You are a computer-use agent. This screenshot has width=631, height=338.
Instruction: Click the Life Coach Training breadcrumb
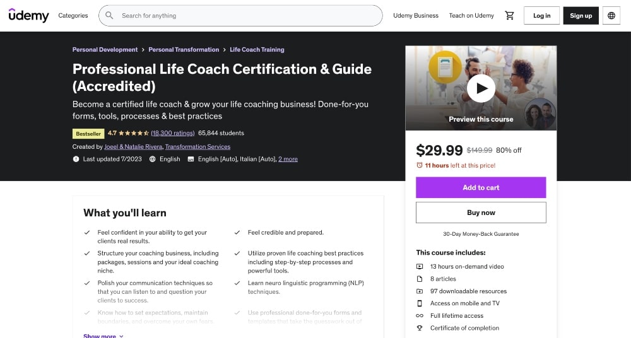point(257,50)
